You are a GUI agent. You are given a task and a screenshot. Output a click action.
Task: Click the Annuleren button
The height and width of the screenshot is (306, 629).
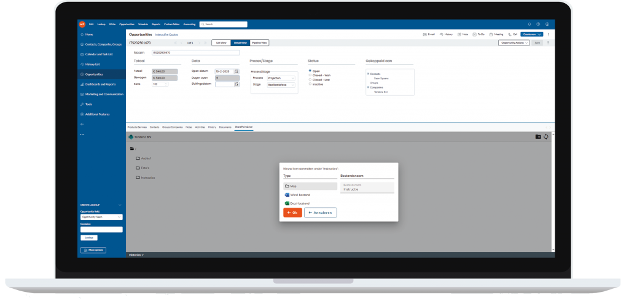pos(320,213)
